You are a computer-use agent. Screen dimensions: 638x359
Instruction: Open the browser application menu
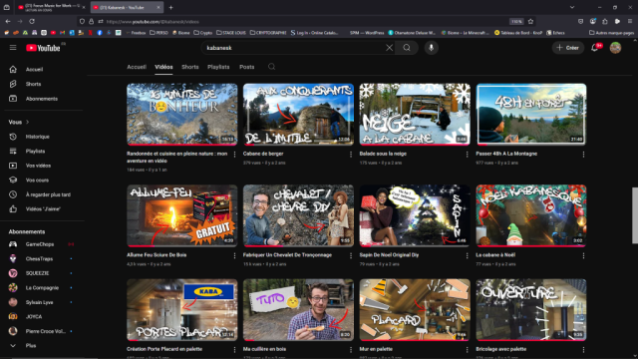(x=630, y=21)
